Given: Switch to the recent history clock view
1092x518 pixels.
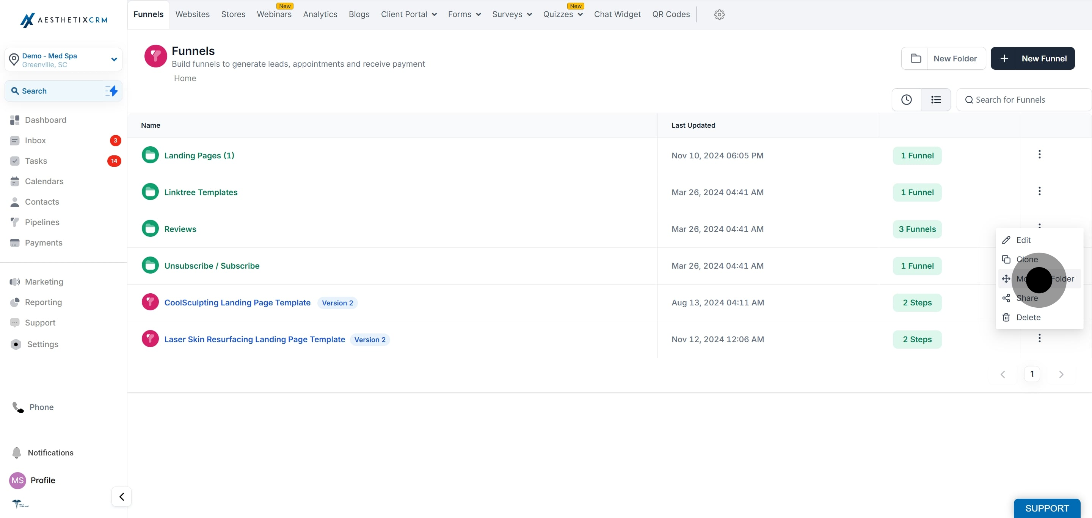Looking at the screenshot, I should point(906,100).
